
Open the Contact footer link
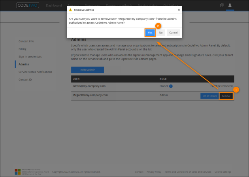[x=139, y=172]
